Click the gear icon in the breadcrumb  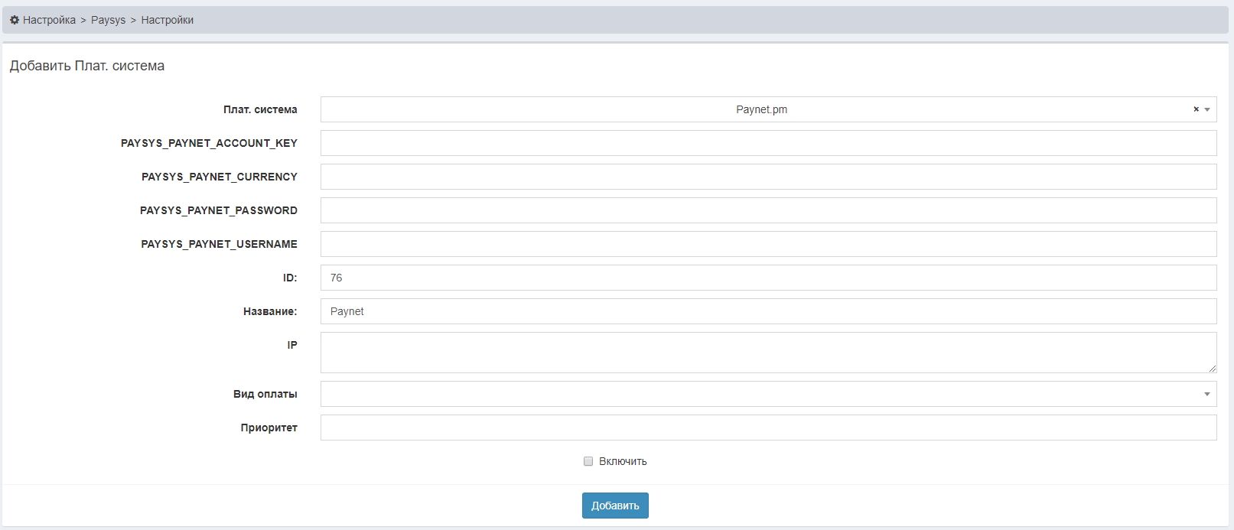[15, 20]
